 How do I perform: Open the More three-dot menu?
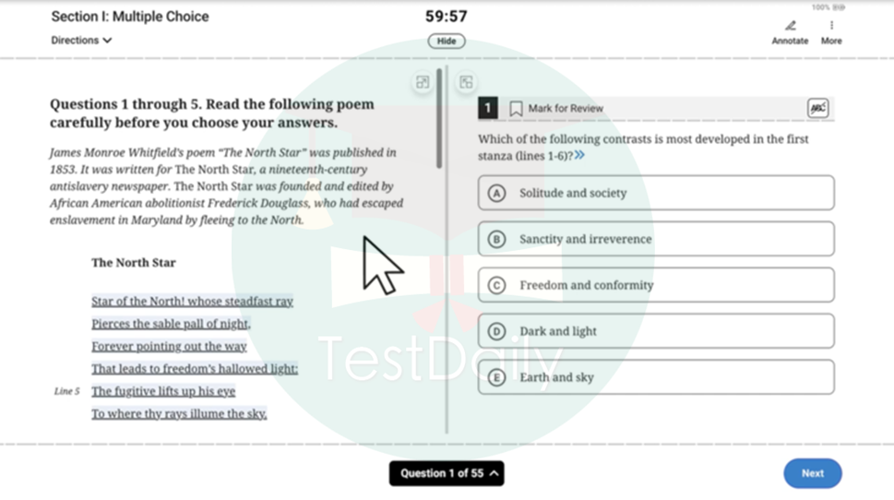tap(831, 26)
